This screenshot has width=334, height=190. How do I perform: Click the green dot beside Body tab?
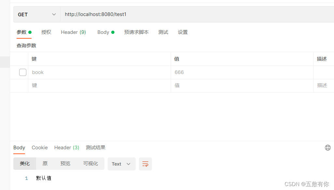pos(113,32)
